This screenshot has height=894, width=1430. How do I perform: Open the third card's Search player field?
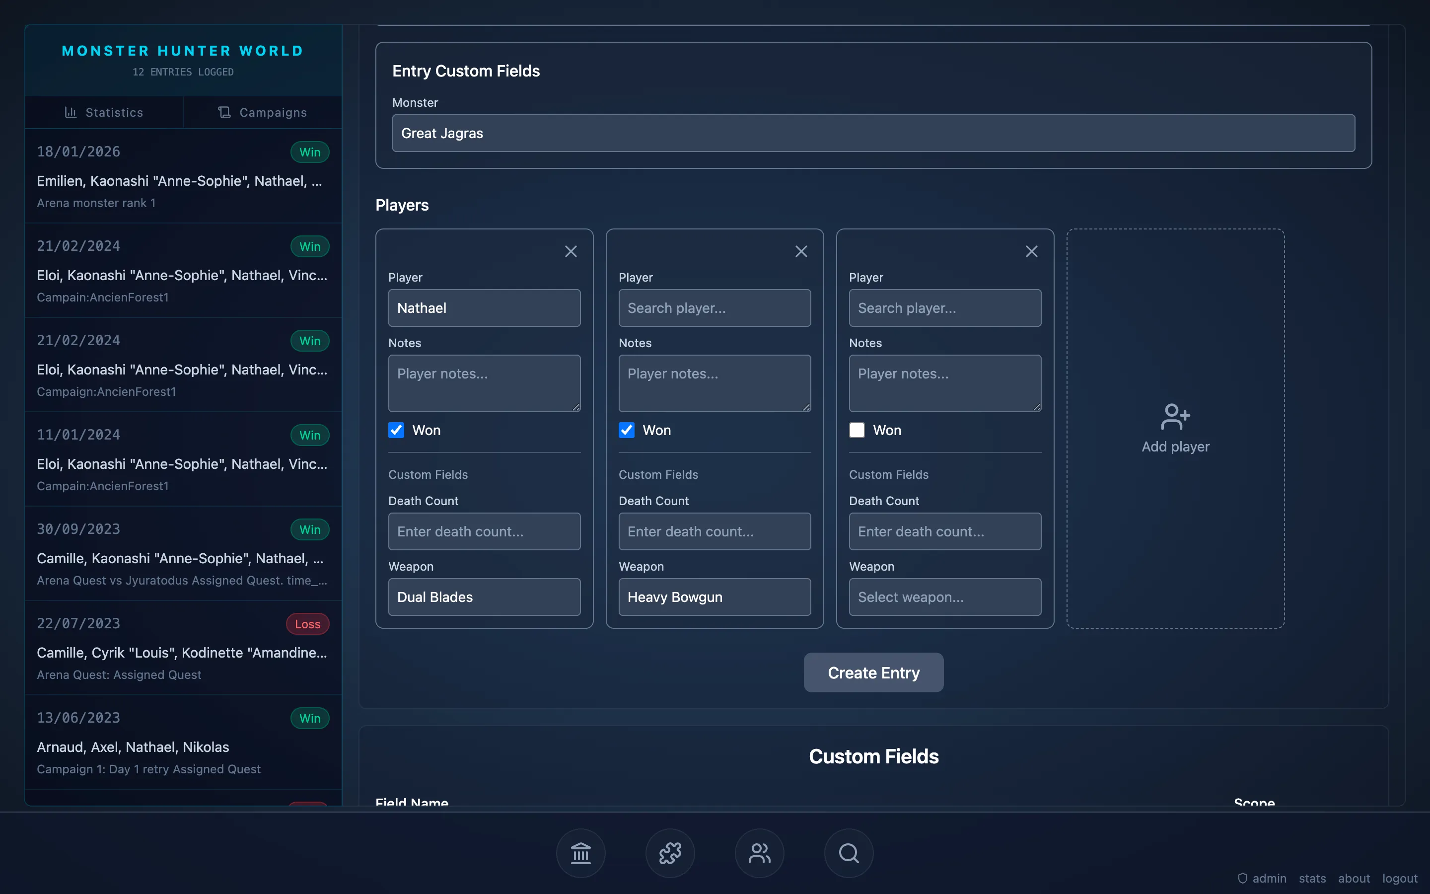pos(945,308)
